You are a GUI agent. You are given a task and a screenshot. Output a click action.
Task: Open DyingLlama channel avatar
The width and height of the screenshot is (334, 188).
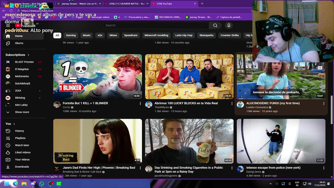point(240,169)
